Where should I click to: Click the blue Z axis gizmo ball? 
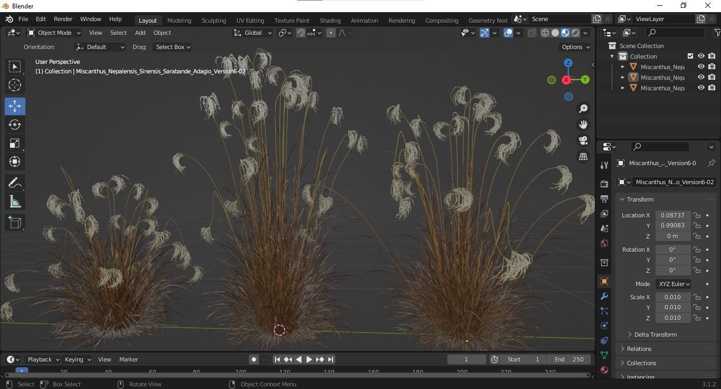[x=568, y=63]
